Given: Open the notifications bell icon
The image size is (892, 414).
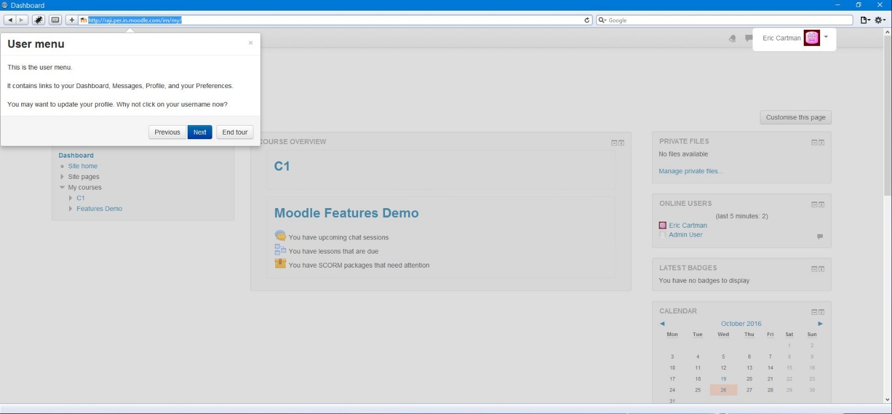Looking at the screenshot, I should (x=732, y=38).
